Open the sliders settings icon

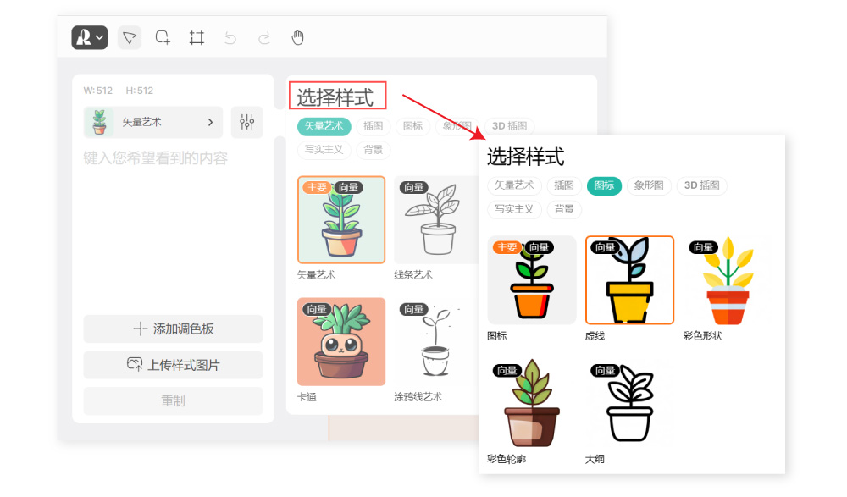pyautogui.click(x=246, y=122)
